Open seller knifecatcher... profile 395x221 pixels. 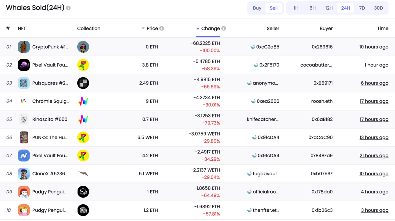pyautogui.click(x=263, y=119)
